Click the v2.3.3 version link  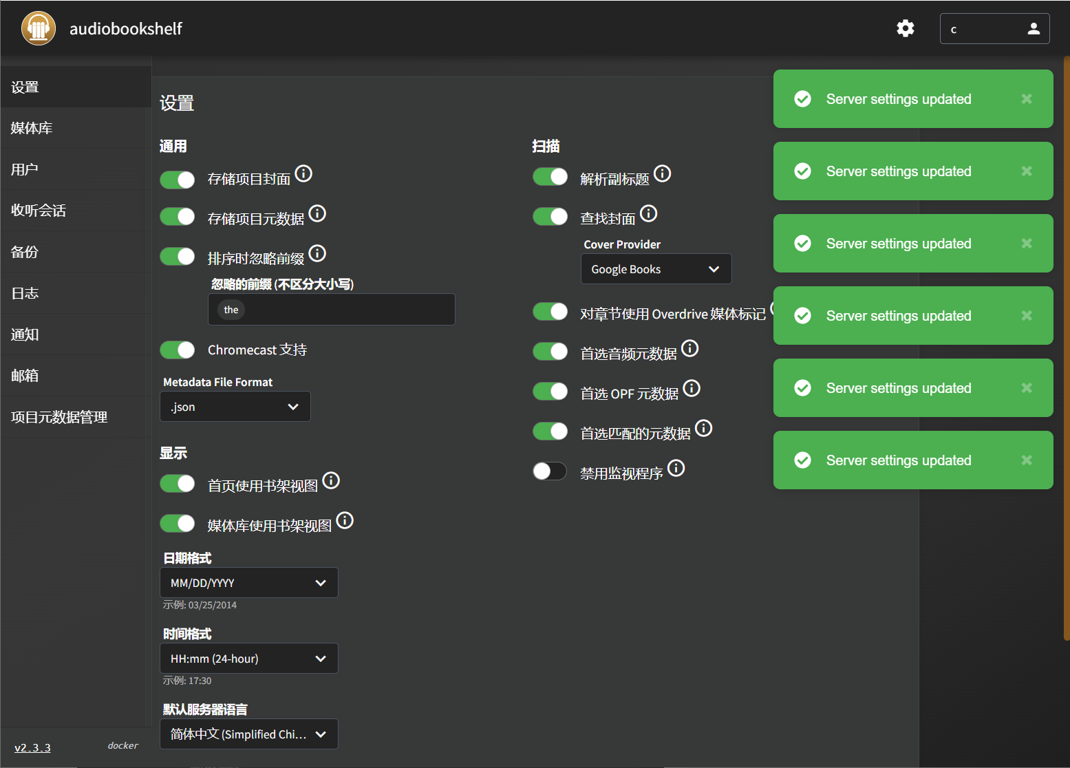pyautogui.click(x=32, y=748)
